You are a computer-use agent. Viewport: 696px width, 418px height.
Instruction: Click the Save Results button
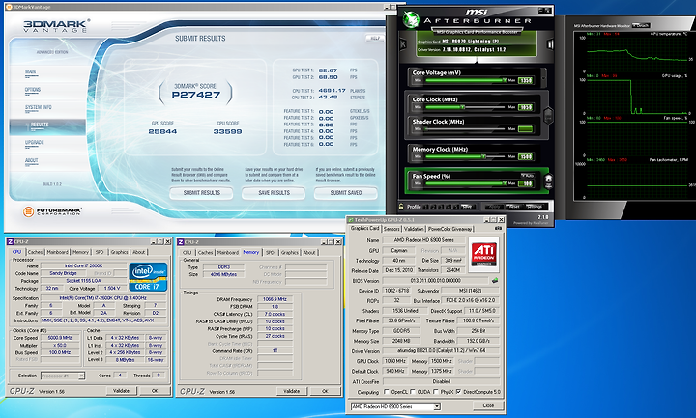point(274,193)
